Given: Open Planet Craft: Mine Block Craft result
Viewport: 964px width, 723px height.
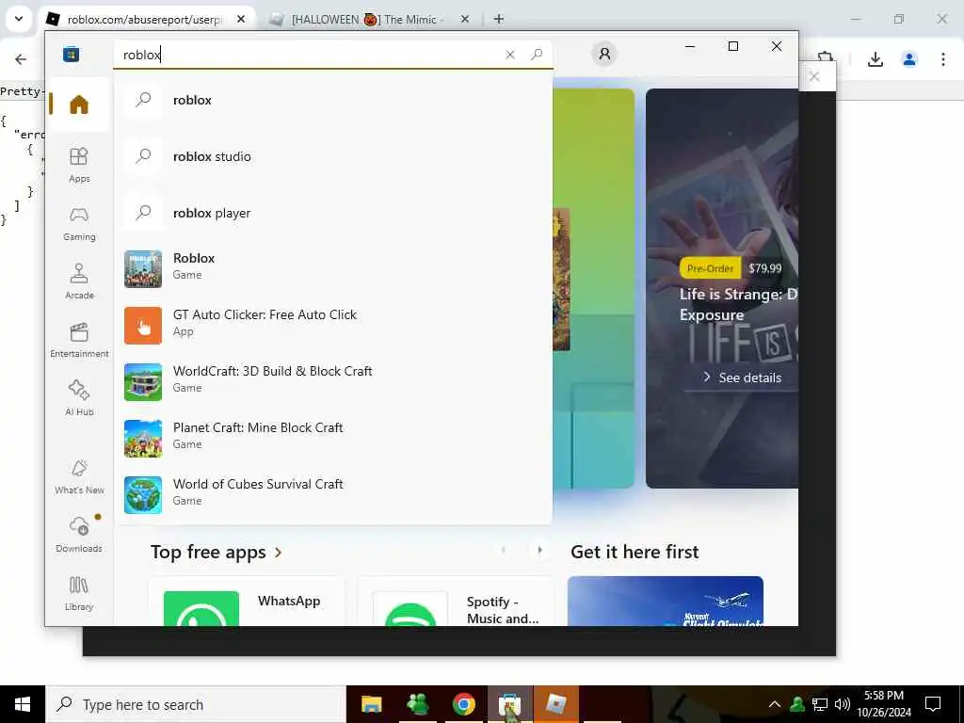Looking at the screenshot, I should click(x=332, y=439).
